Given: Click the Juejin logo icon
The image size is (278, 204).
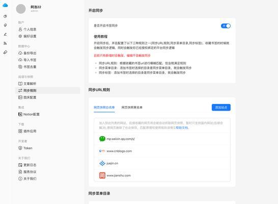Looking at the screenshot, I should click(x=102, y=163).
